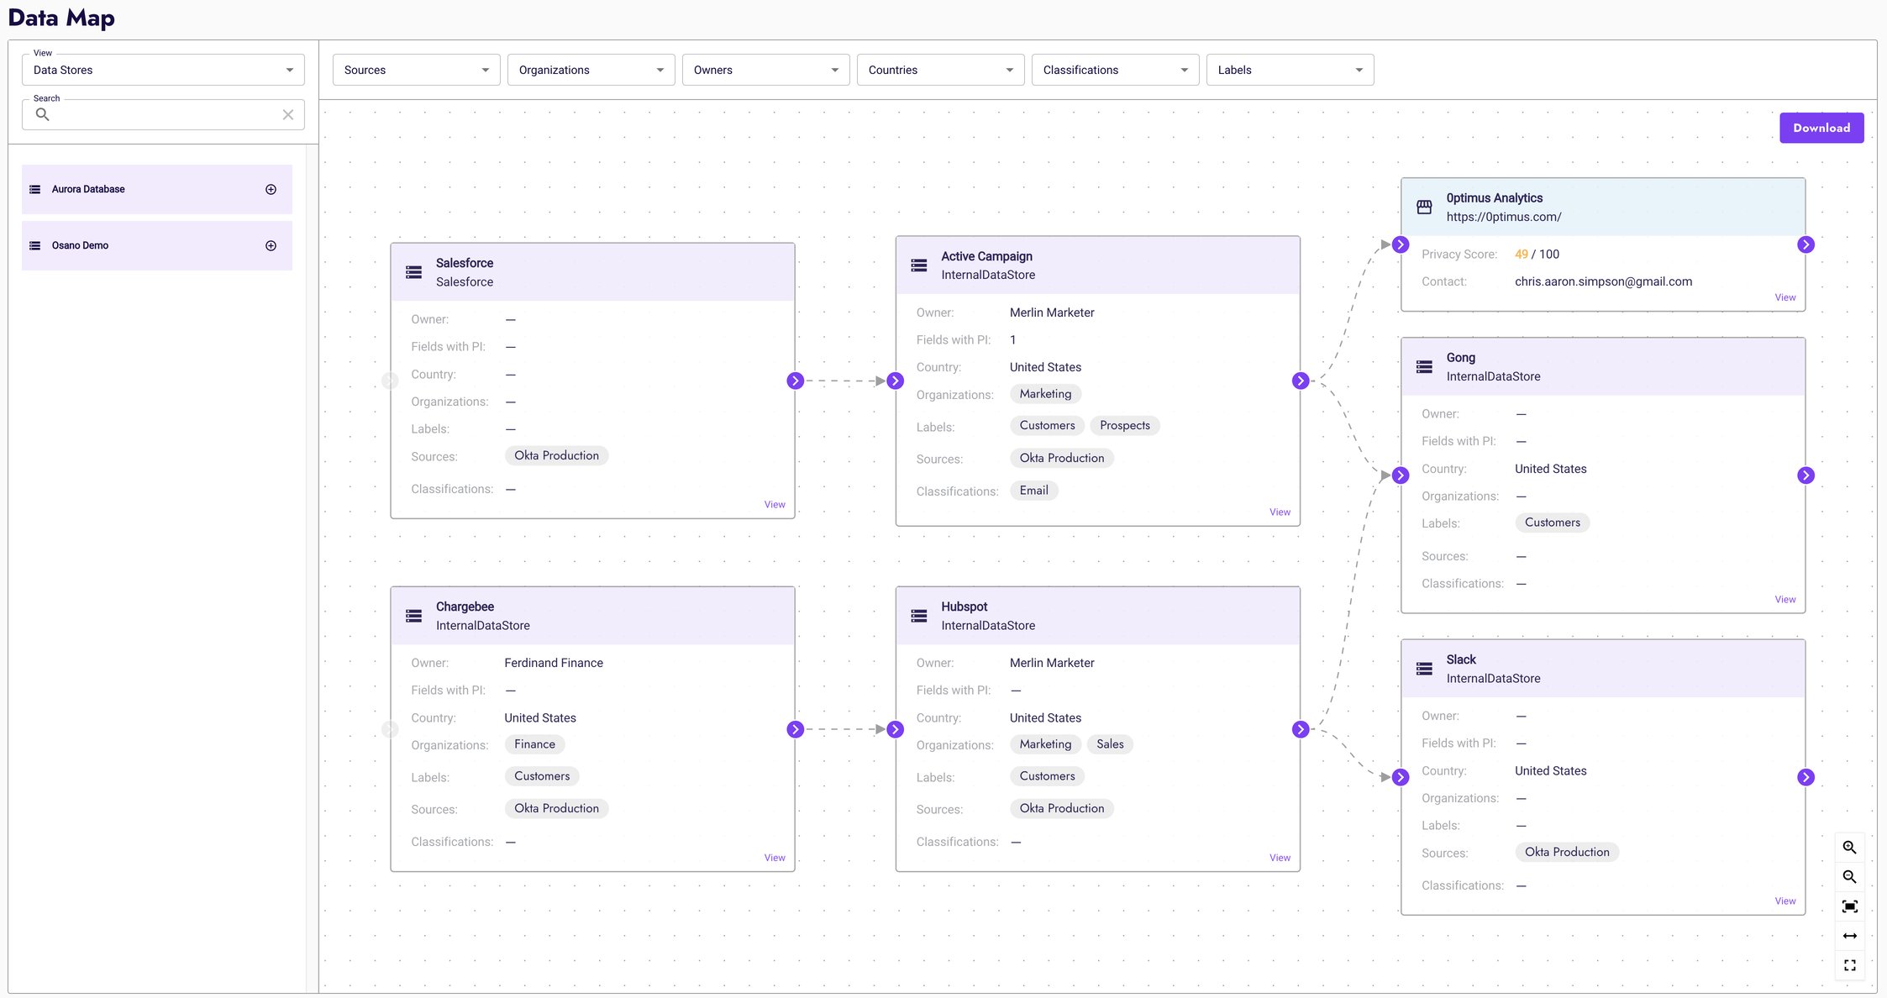Zoom in on the data map
This screenshot has width=1887, height=998.
tap(1850, 847)
